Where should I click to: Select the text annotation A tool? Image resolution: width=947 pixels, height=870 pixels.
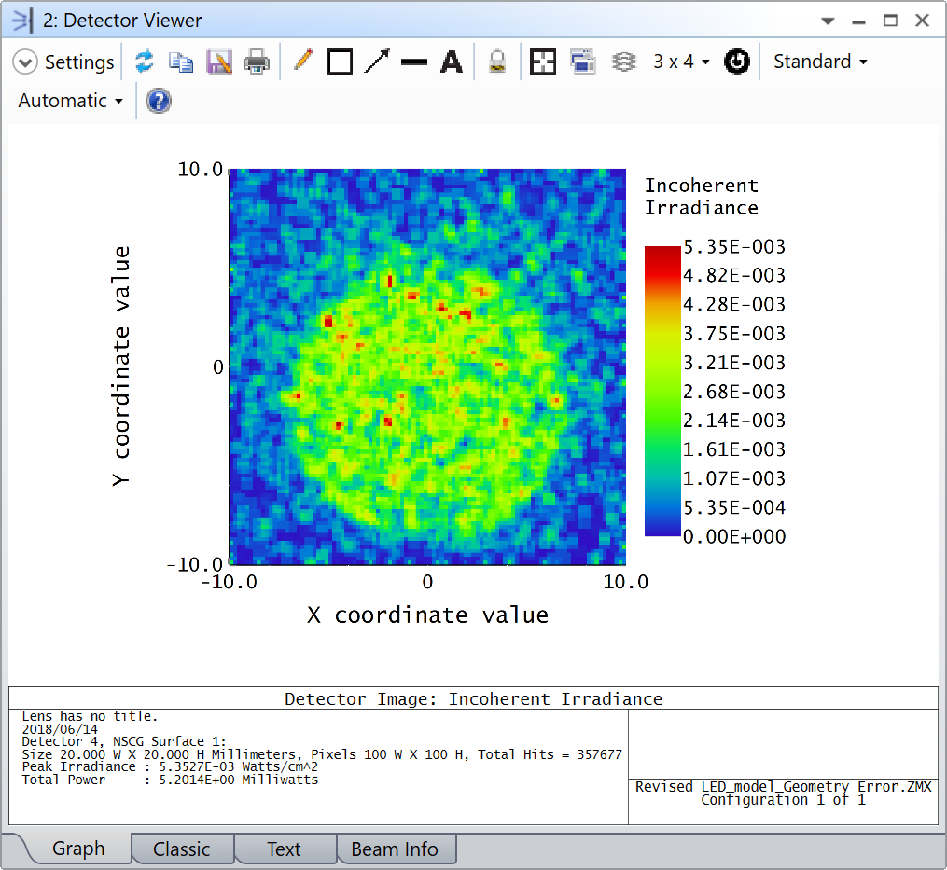pyautogui.click(x=452, y=62)
